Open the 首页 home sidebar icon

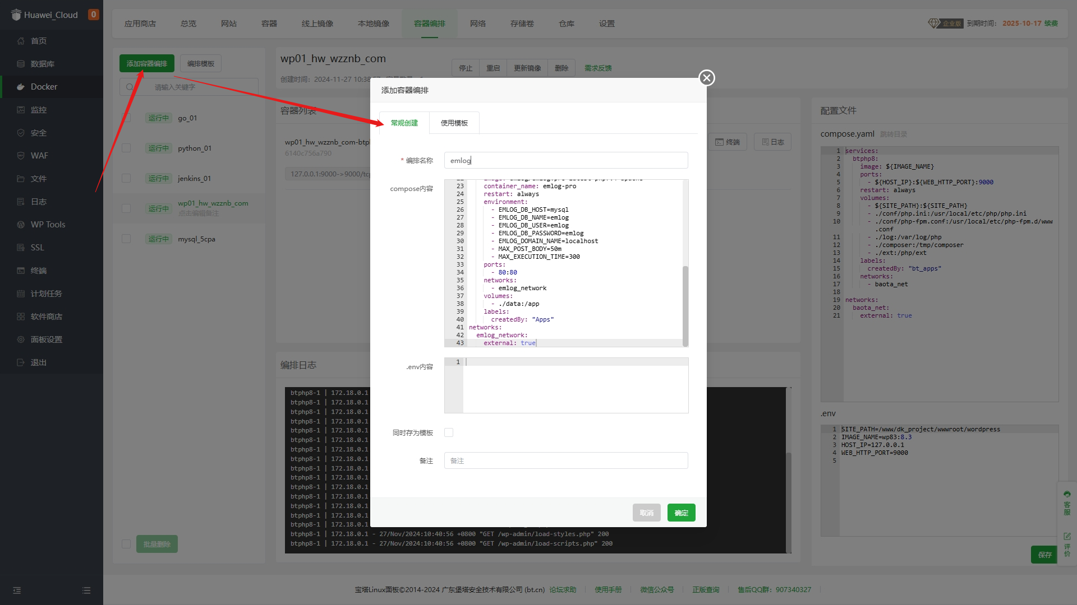click(x=21, y=41)
